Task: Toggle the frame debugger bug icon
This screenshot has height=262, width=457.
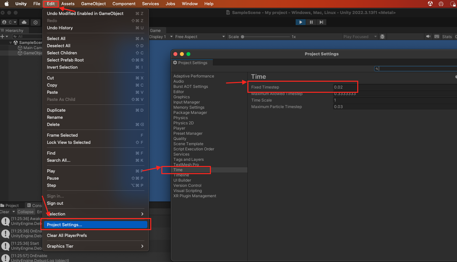Action: 383,37
